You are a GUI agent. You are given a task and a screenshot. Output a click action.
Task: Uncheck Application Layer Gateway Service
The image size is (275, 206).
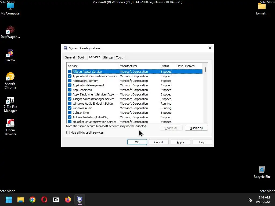click(x=70, y=76)
